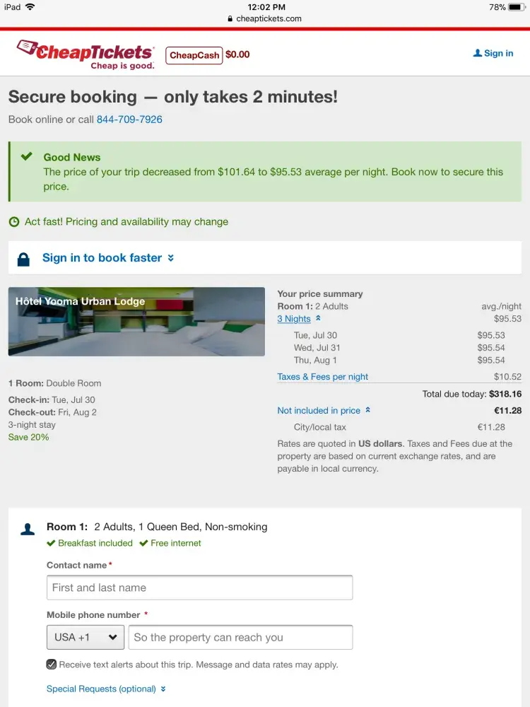Open the USA +1 country code dropdown
This screenshot has width=530, height=707.
point(86,637)
